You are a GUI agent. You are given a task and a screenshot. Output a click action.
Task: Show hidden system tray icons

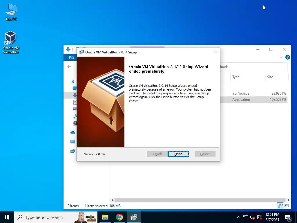click(239, 217)
